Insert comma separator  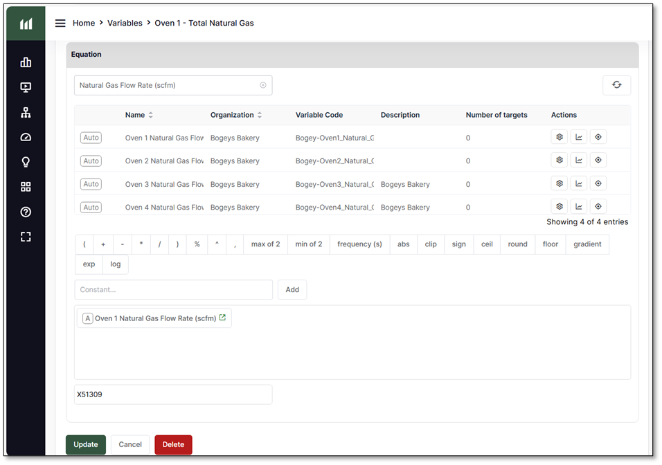(x=235, y=244)
